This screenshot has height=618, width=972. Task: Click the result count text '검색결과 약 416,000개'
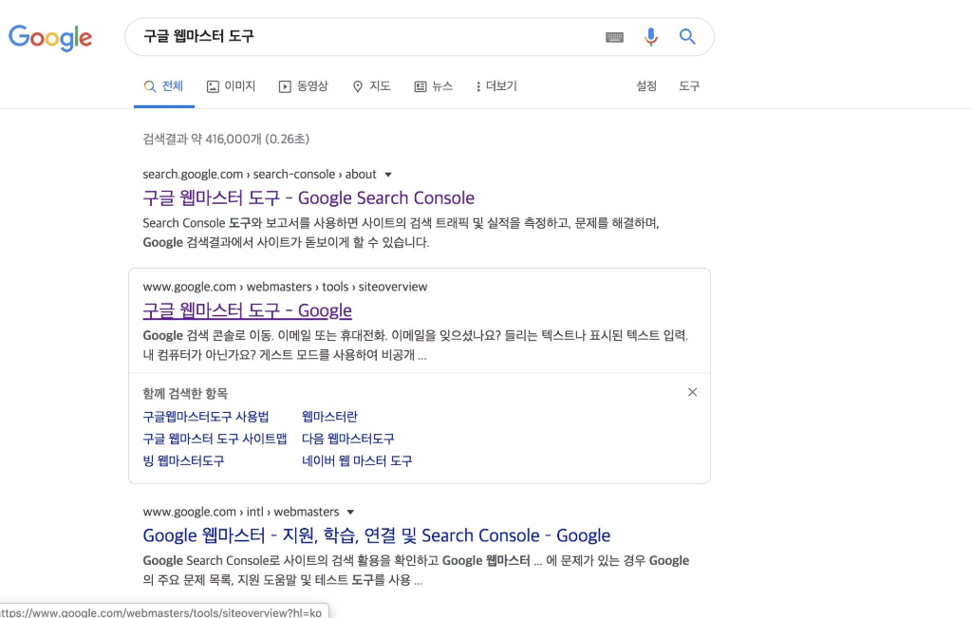(x=202, y=139)
